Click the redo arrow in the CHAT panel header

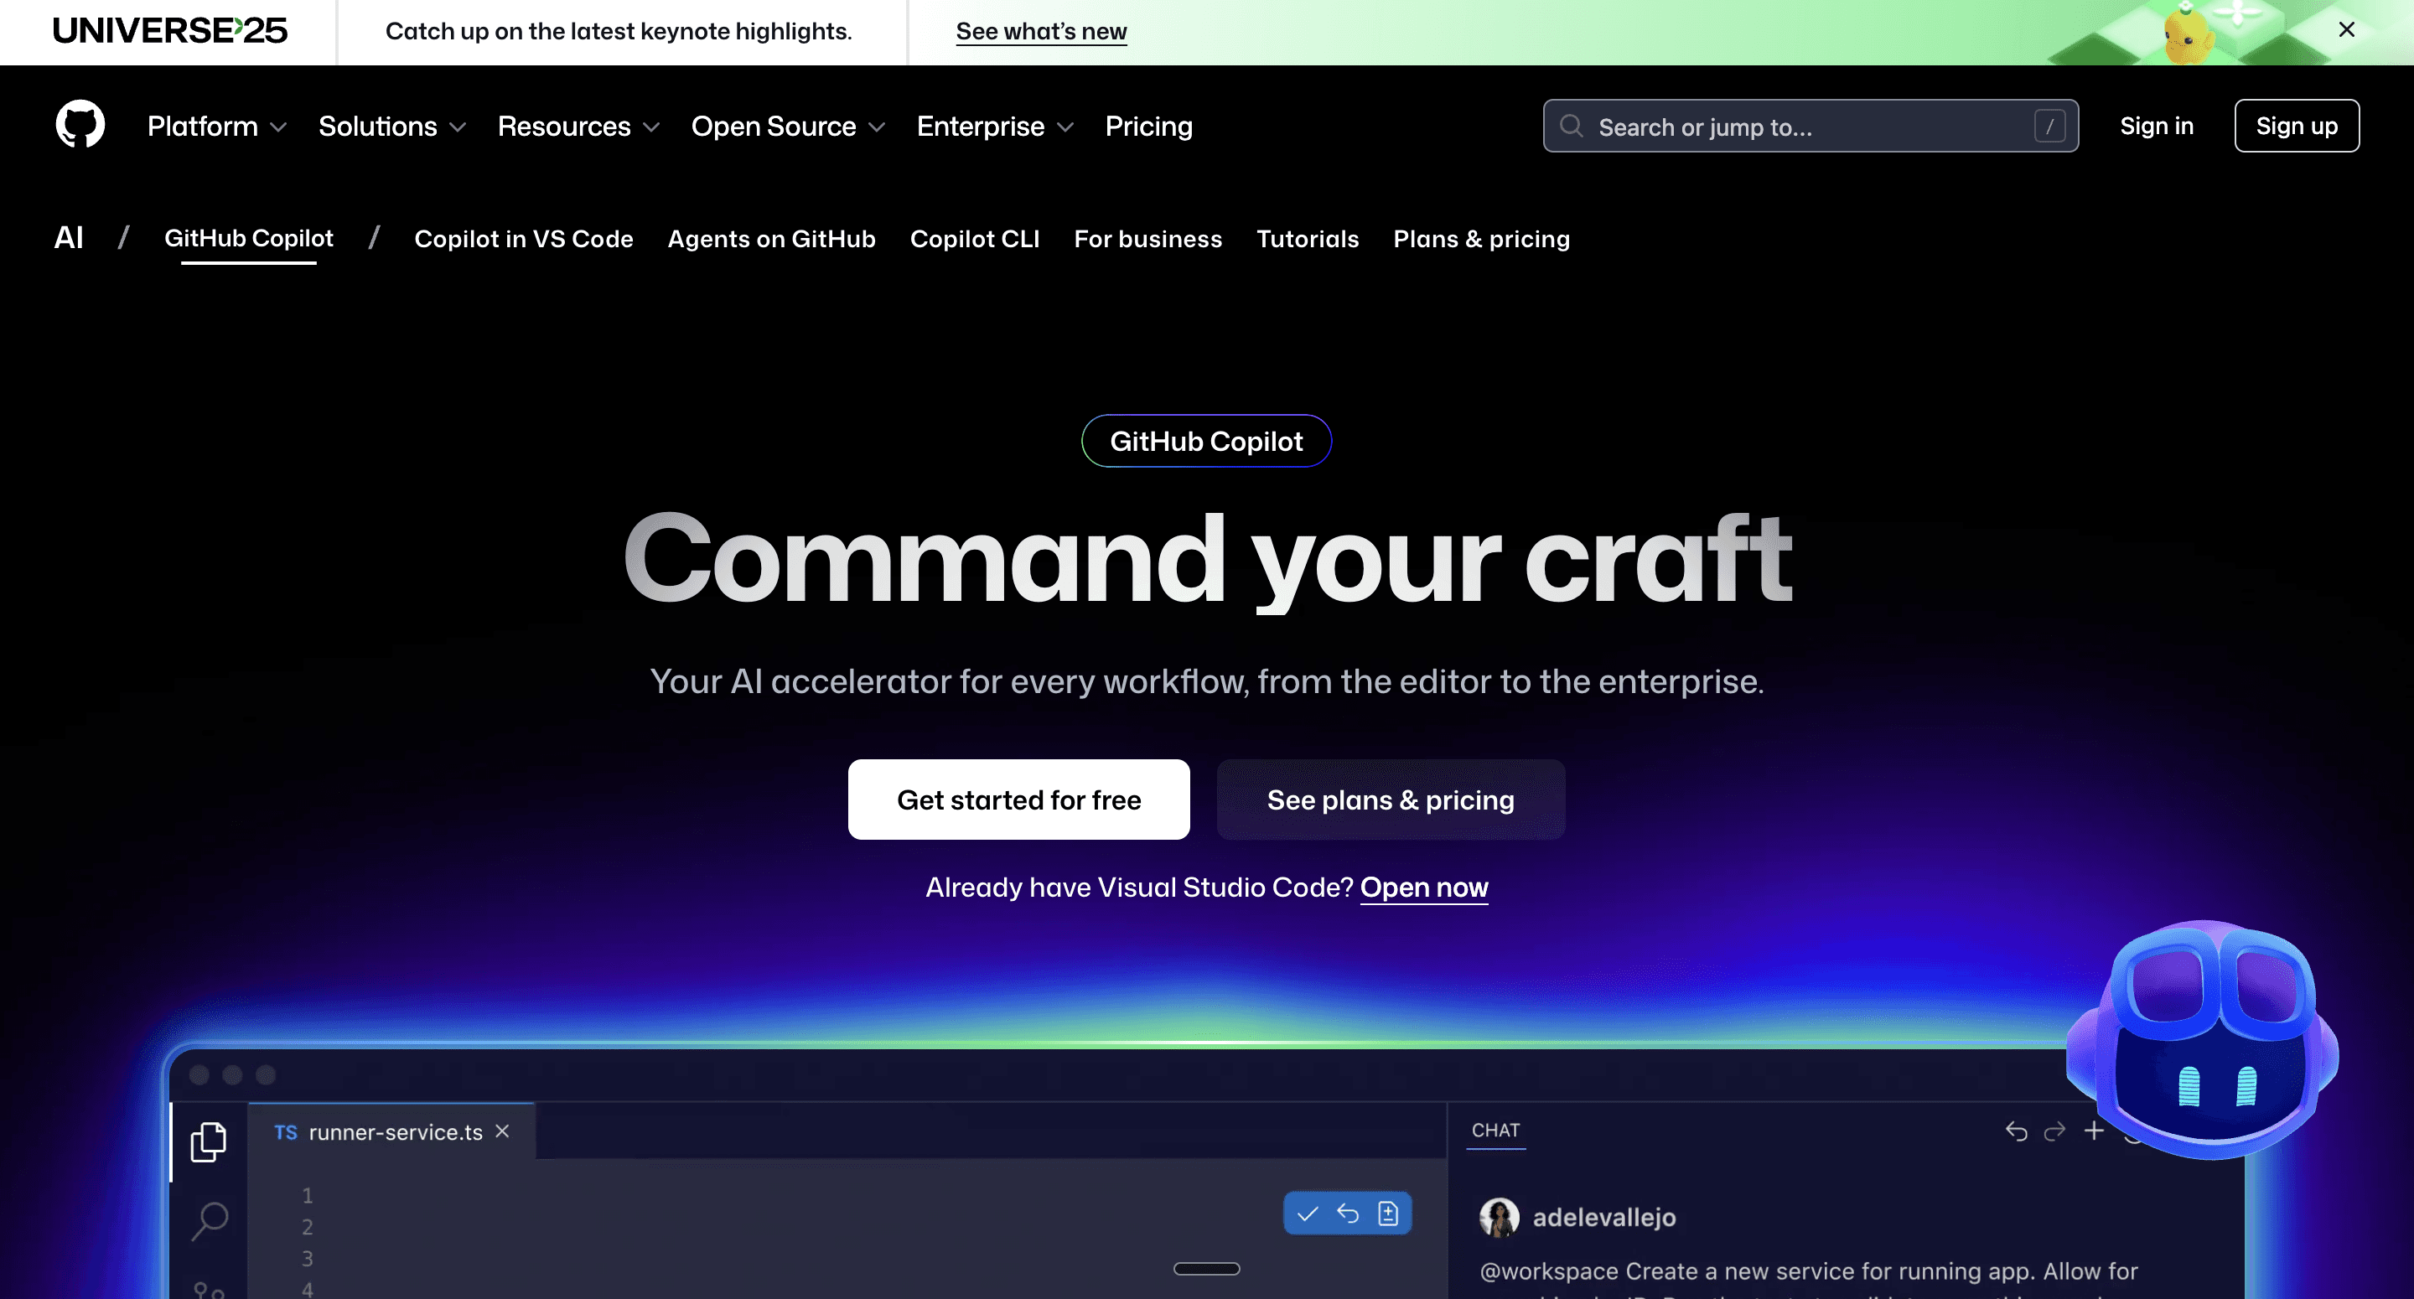pos(2054,1131)
